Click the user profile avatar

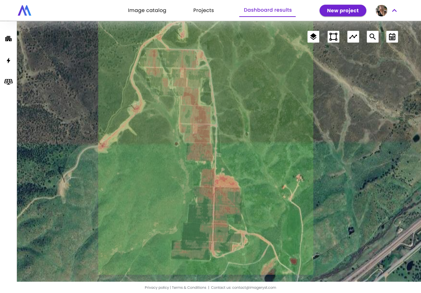(x=381, y=11)
